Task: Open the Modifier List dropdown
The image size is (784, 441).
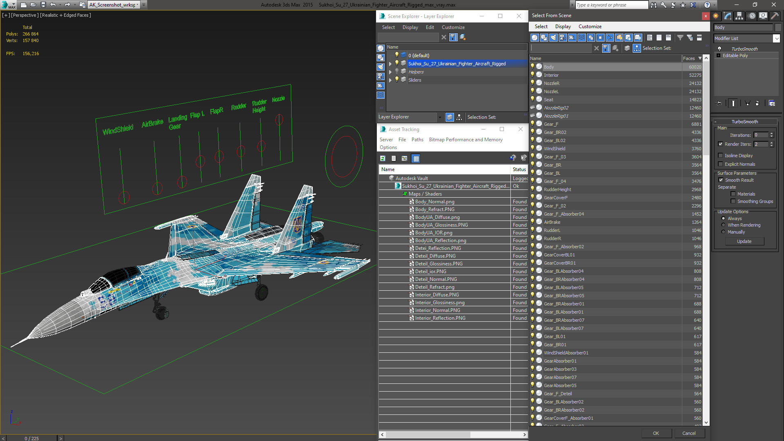Action: point(777,38)
